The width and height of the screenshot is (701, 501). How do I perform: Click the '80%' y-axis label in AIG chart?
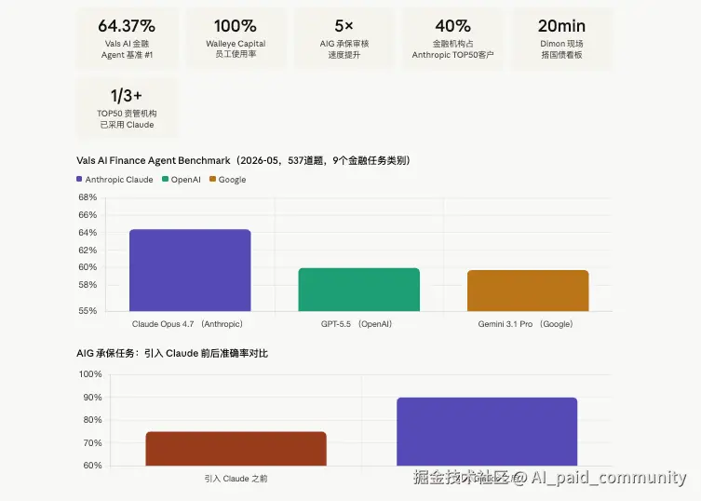92,420
